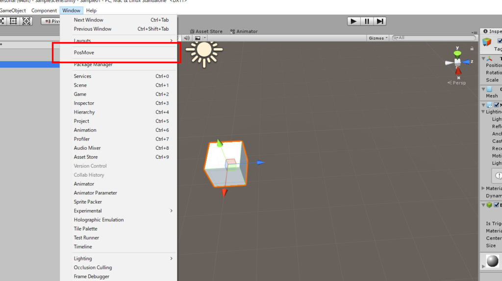Image resolution: width=502 pixels, height=281 pixels.
Task: Open the scene panel options menu icon
Action: [474, 32]
